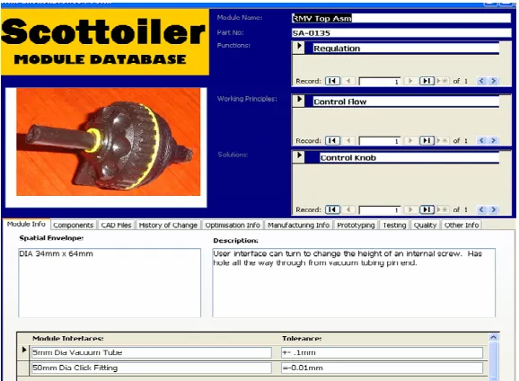This screenshot has height=381, width=519.
Task: Select row selector for 50mm Dia Click Fitting
Action: (23, 368)
